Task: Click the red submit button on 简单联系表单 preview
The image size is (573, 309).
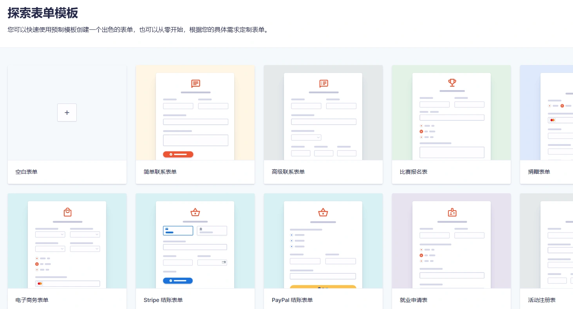Action: pyautogui.click(x=178, y=154)
